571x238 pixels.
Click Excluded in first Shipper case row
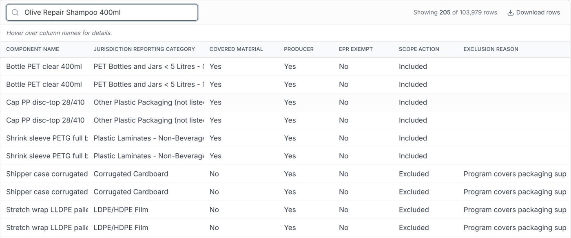pyautogui.click(x=414, y=174)
